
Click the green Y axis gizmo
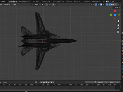[x=111, y=15]
